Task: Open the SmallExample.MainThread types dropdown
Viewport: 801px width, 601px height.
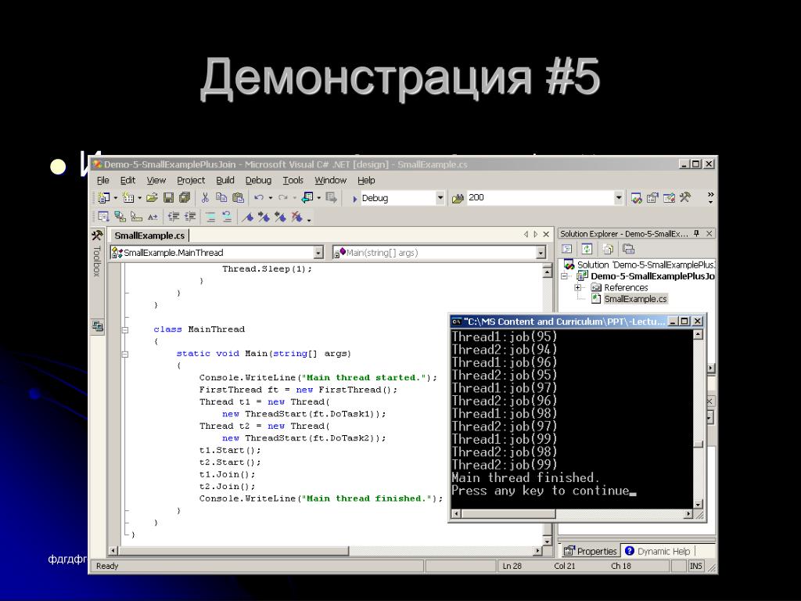Action: pyautogui.click(x=318, y=253)
